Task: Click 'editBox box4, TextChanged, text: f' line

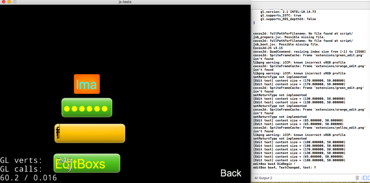Action: (x=284, y=167)
